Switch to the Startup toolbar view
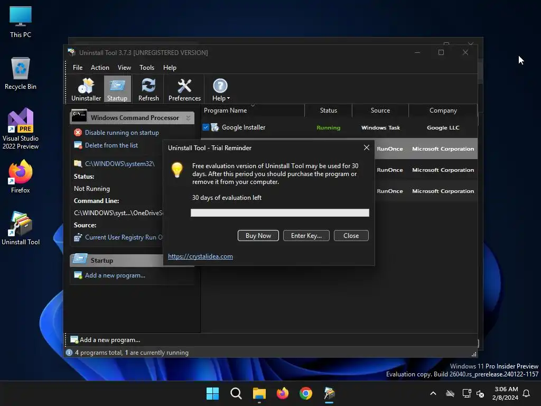This screenshot has width=541, height=406. click(117, 89)
